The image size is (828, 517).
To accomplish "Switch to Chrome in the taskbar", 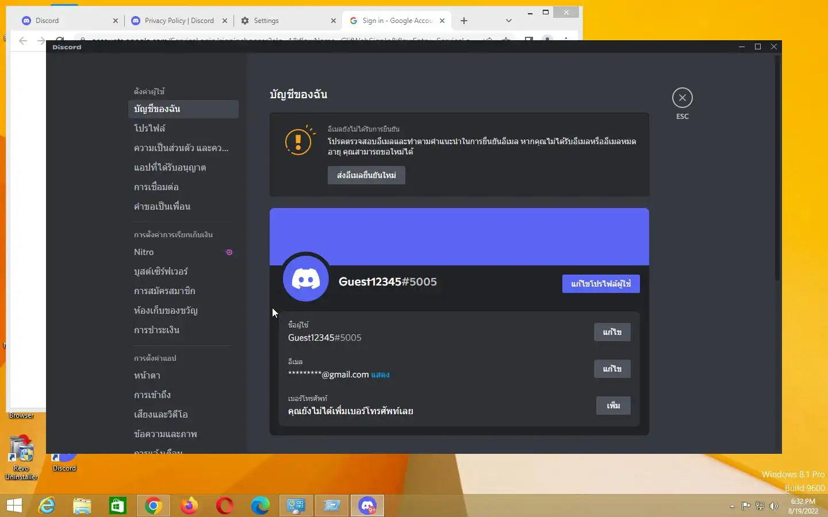I will pos(154,506).
